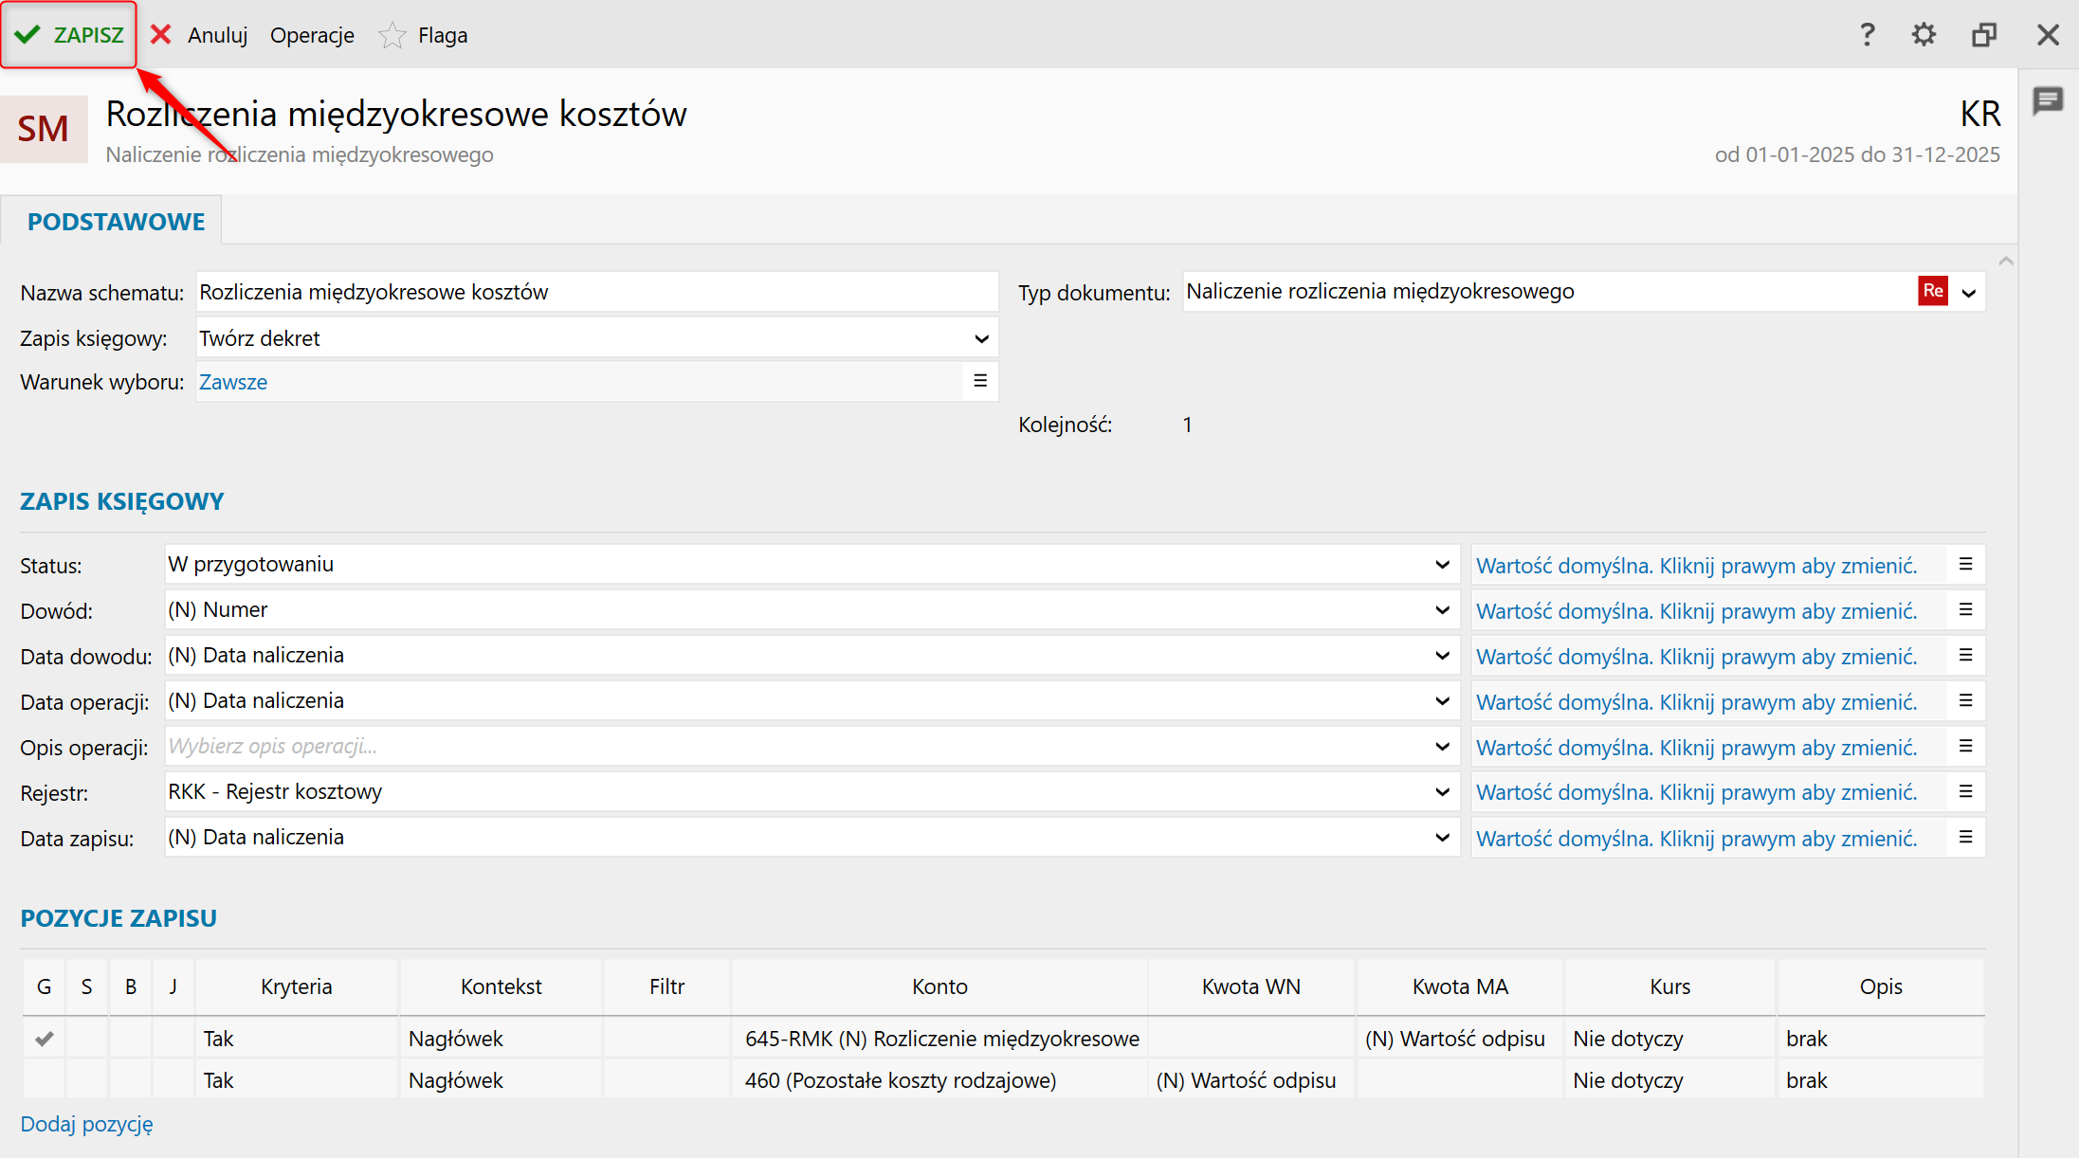
Task: Open settings via the gear icon
Action: pos(1924,35)
